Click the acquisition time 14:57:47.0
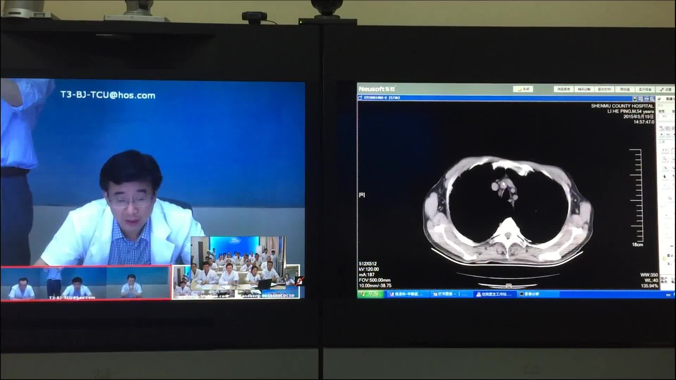The height and width of the screenshot is (380, 676). point(644,122)
